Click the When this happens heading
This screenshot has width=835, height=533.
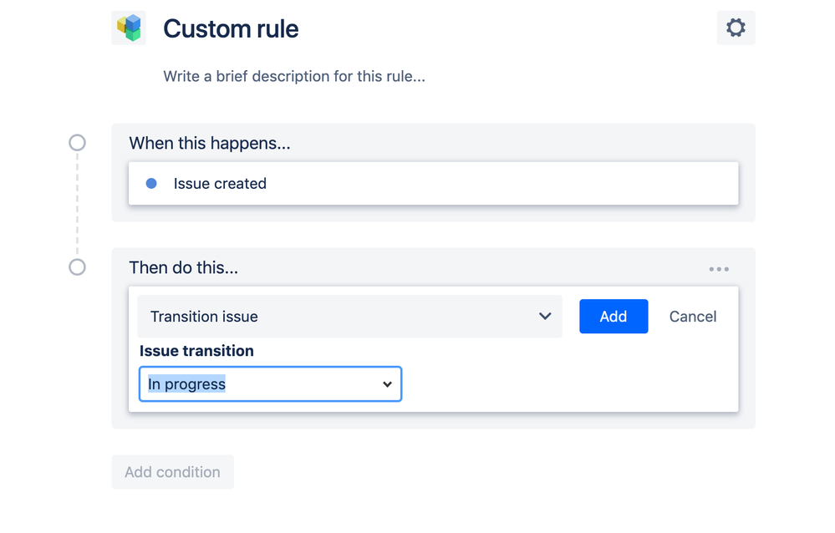(x=210, y=144)
